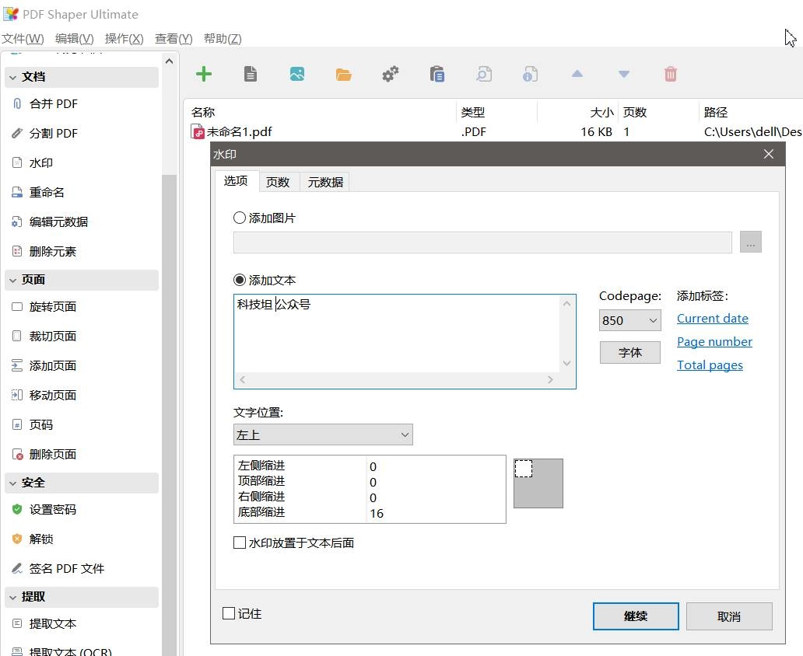This screenshot has height=656, width=803.
Task: Open the Codepage 850 dropdown
Action: tap(630, 320)
